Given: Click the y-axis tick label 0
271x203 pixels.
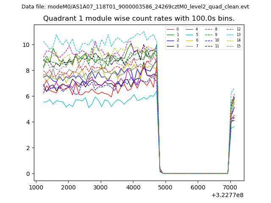Looking at the screenshot, I should (28, 174).
